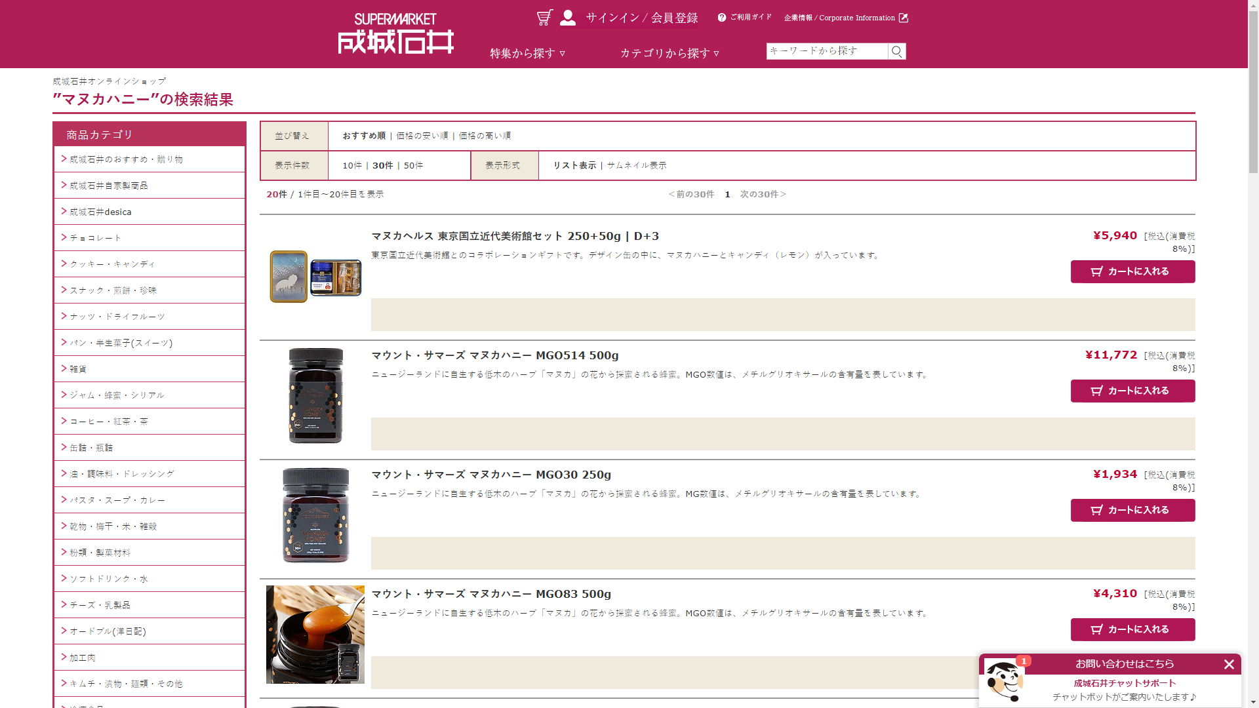Click the 成城石井 supermarket logo

tap(395, 34)
